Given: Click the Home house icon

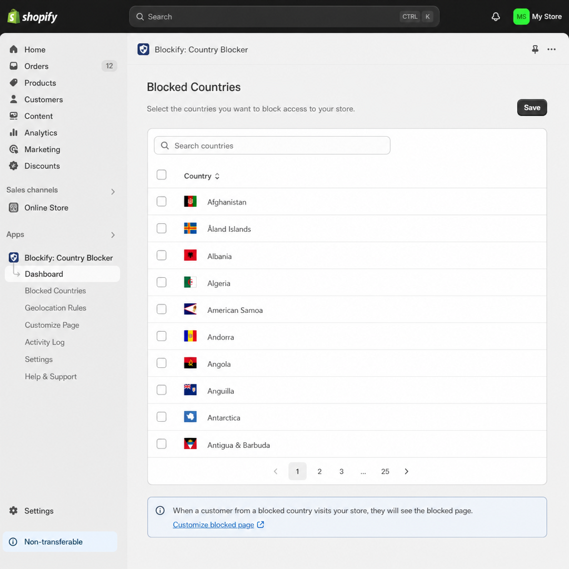Looking at the screenshot, I should click(14, 49).
